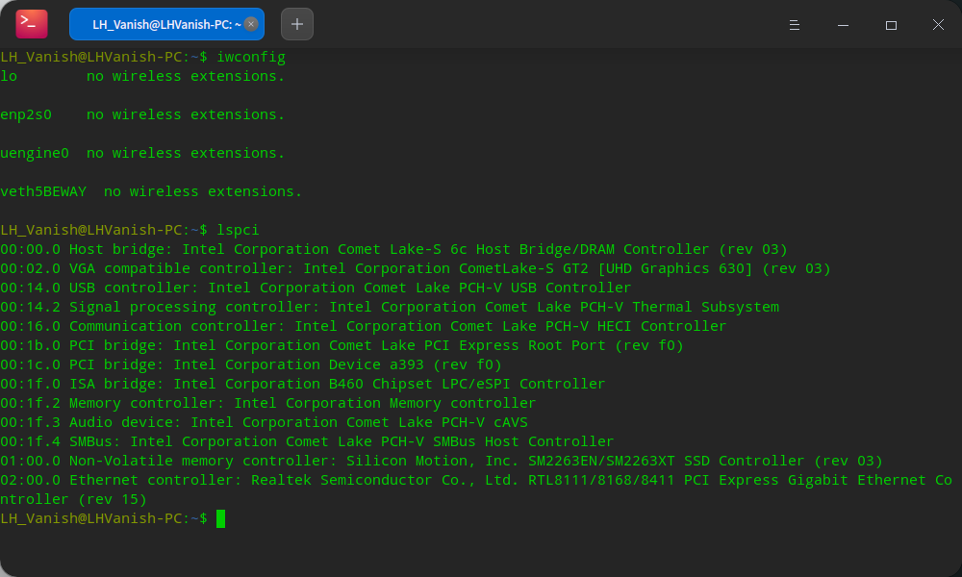962x577 pixels.
Task: Click the Non-Volatile memory controller line
Action: (x=442, y=461)
